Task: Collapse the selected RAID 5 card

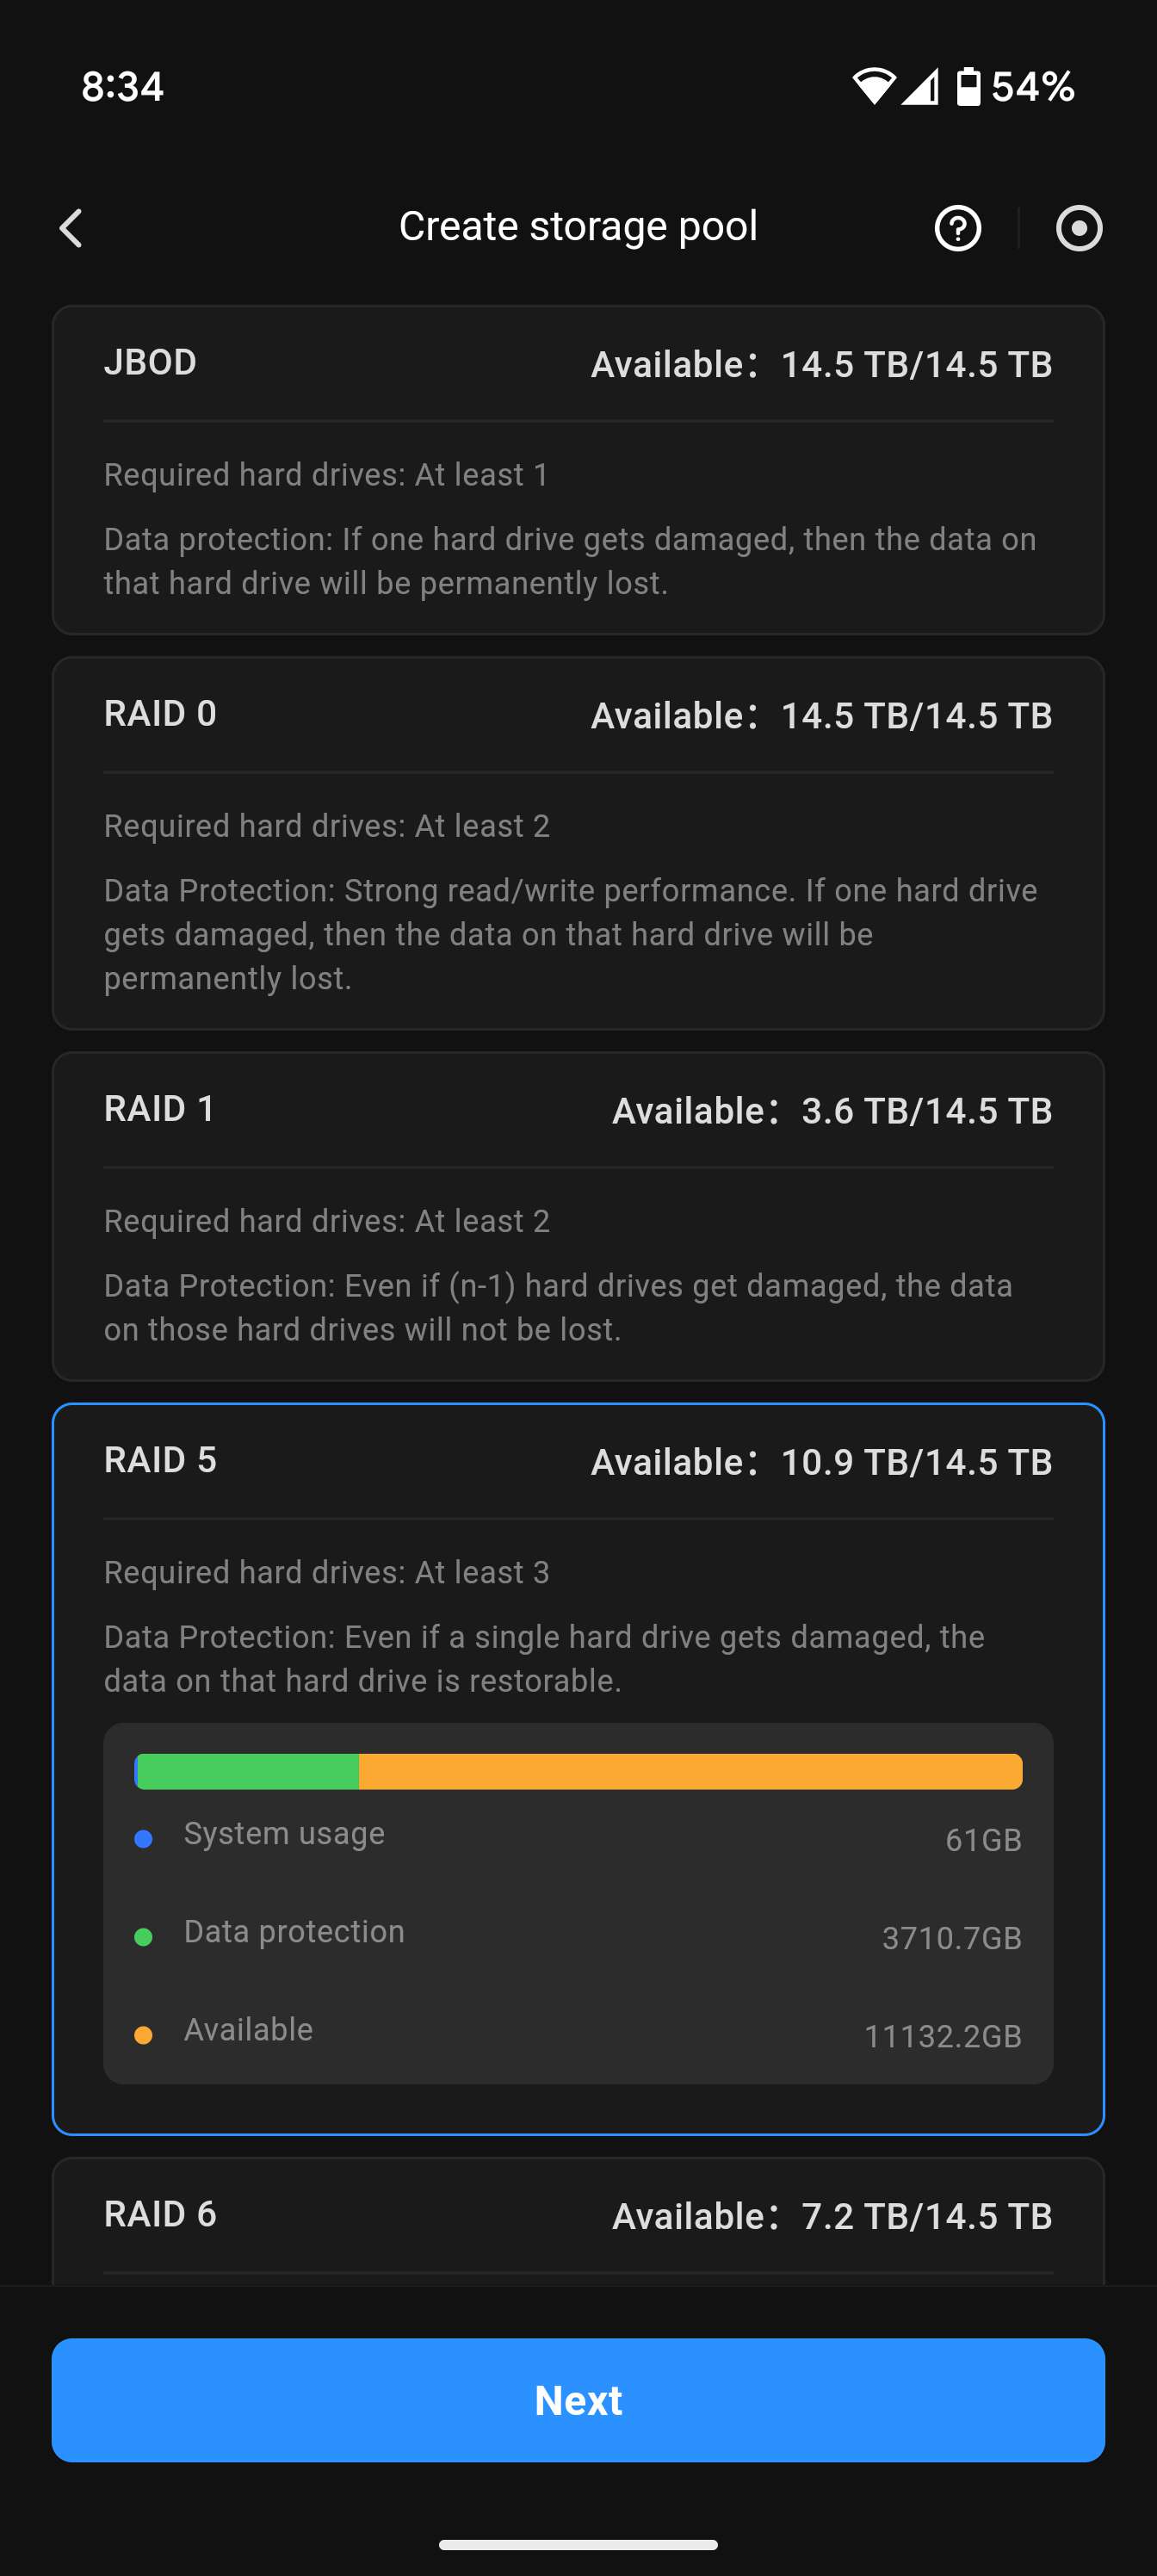Action: (578, 1461)
